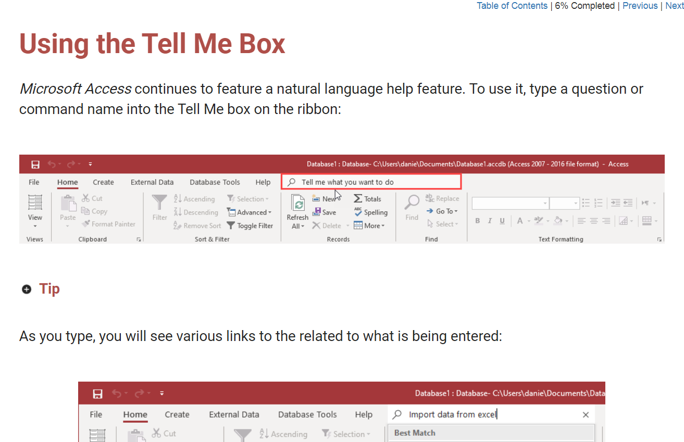Open the Help tab in first Access screenshot
The height and width of the screenshot is (442, 684).
coord(263,182)
